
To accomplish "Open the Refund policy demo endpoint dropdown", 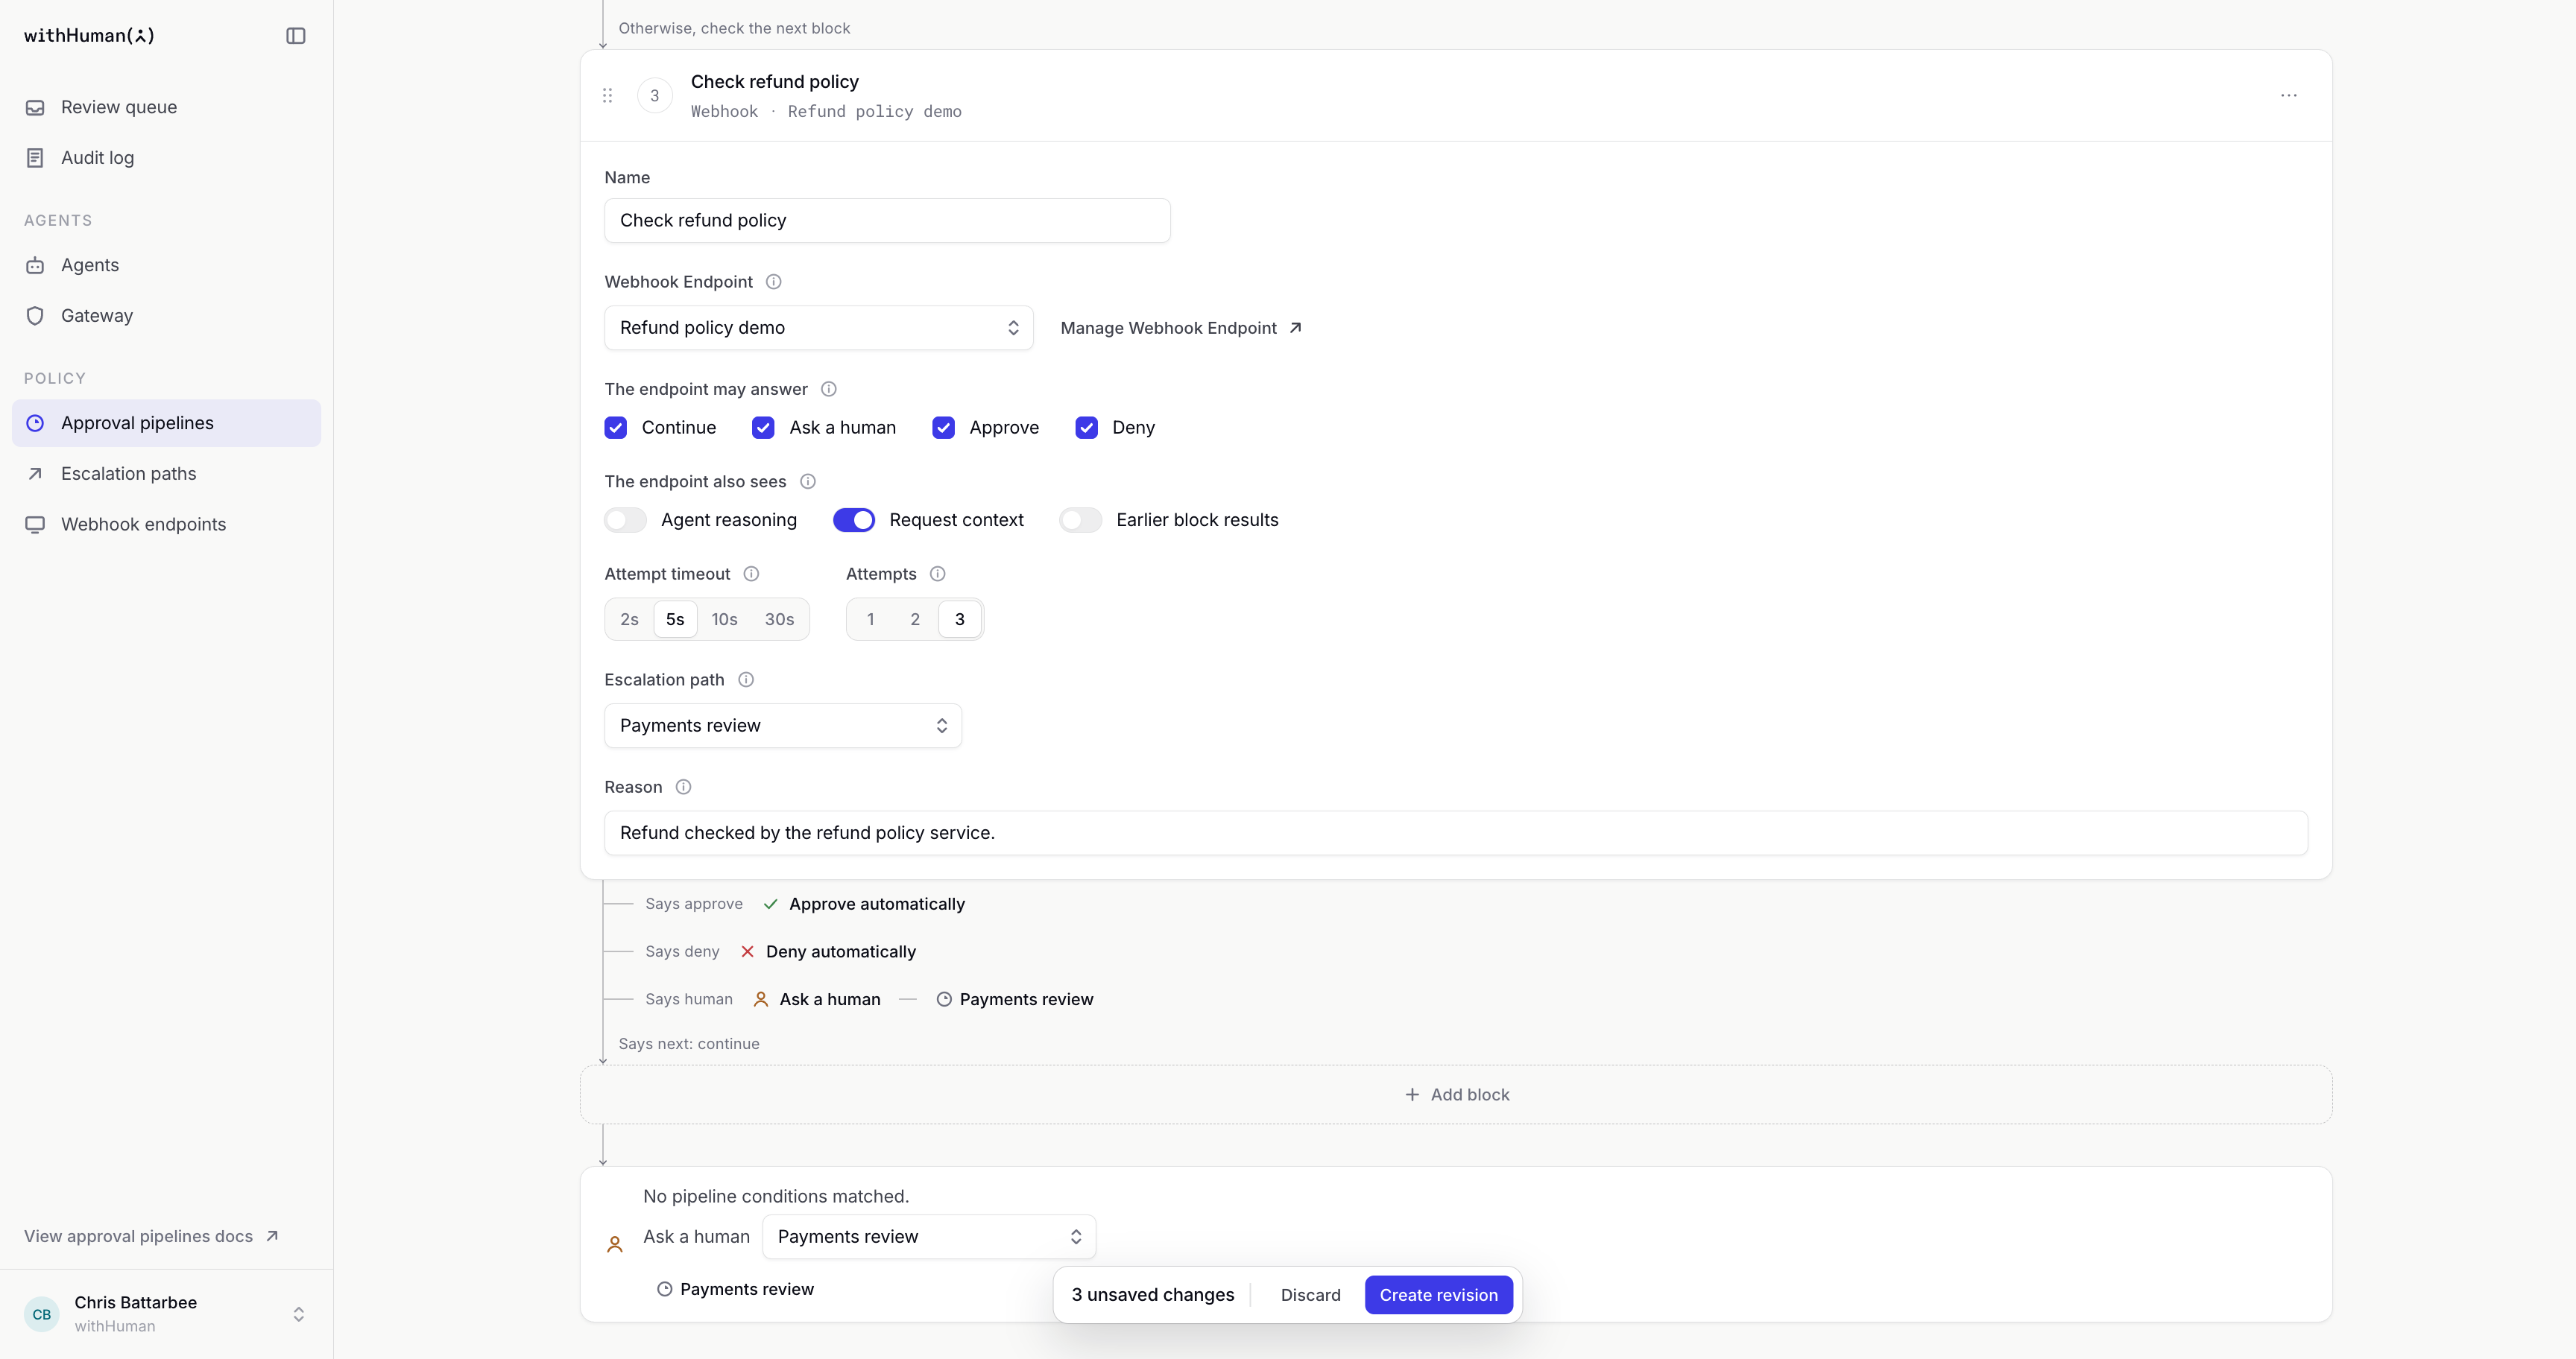I will click(x=818, y=328).
